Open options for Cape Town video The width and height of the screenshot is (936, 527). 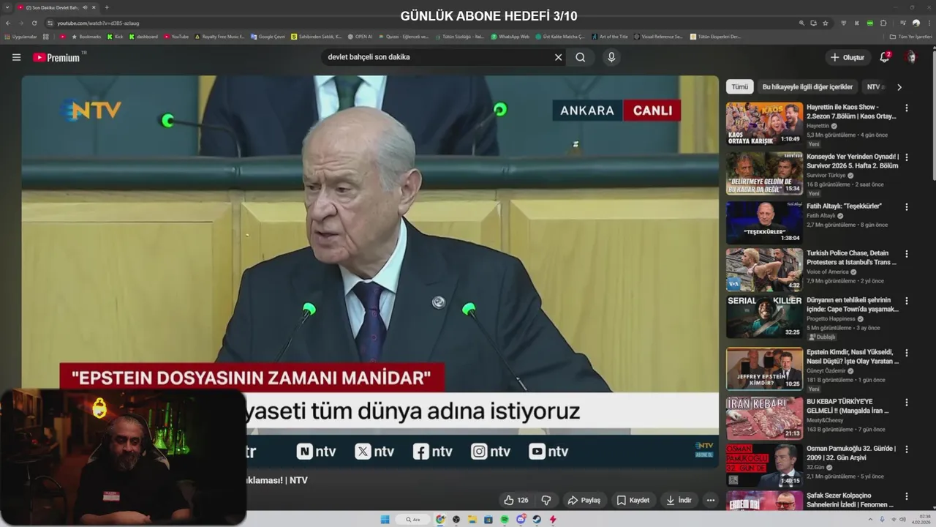click(x=907, y=301)
